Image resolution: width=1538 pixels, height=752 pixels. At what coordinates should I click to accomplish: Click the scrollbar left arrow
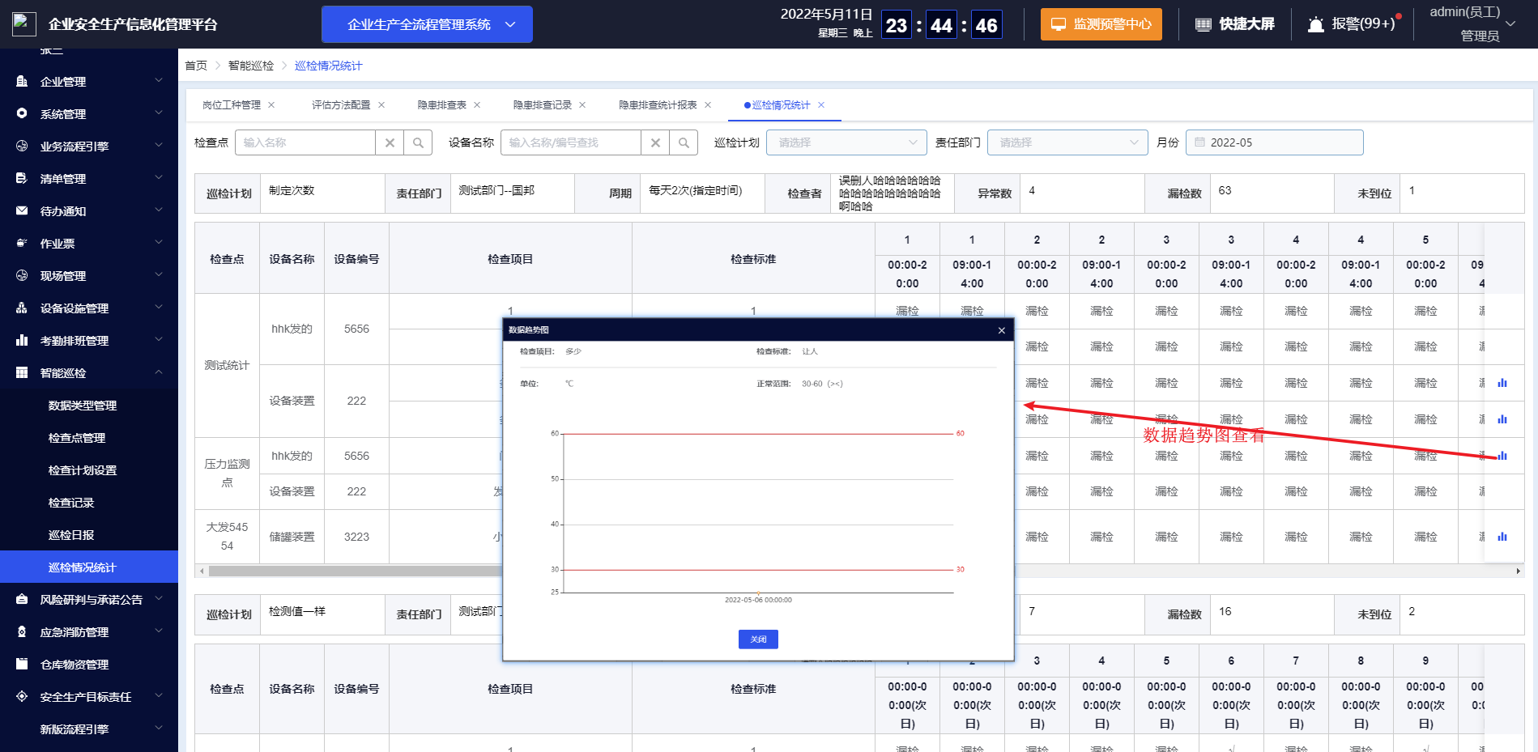(x=202, y=571)
